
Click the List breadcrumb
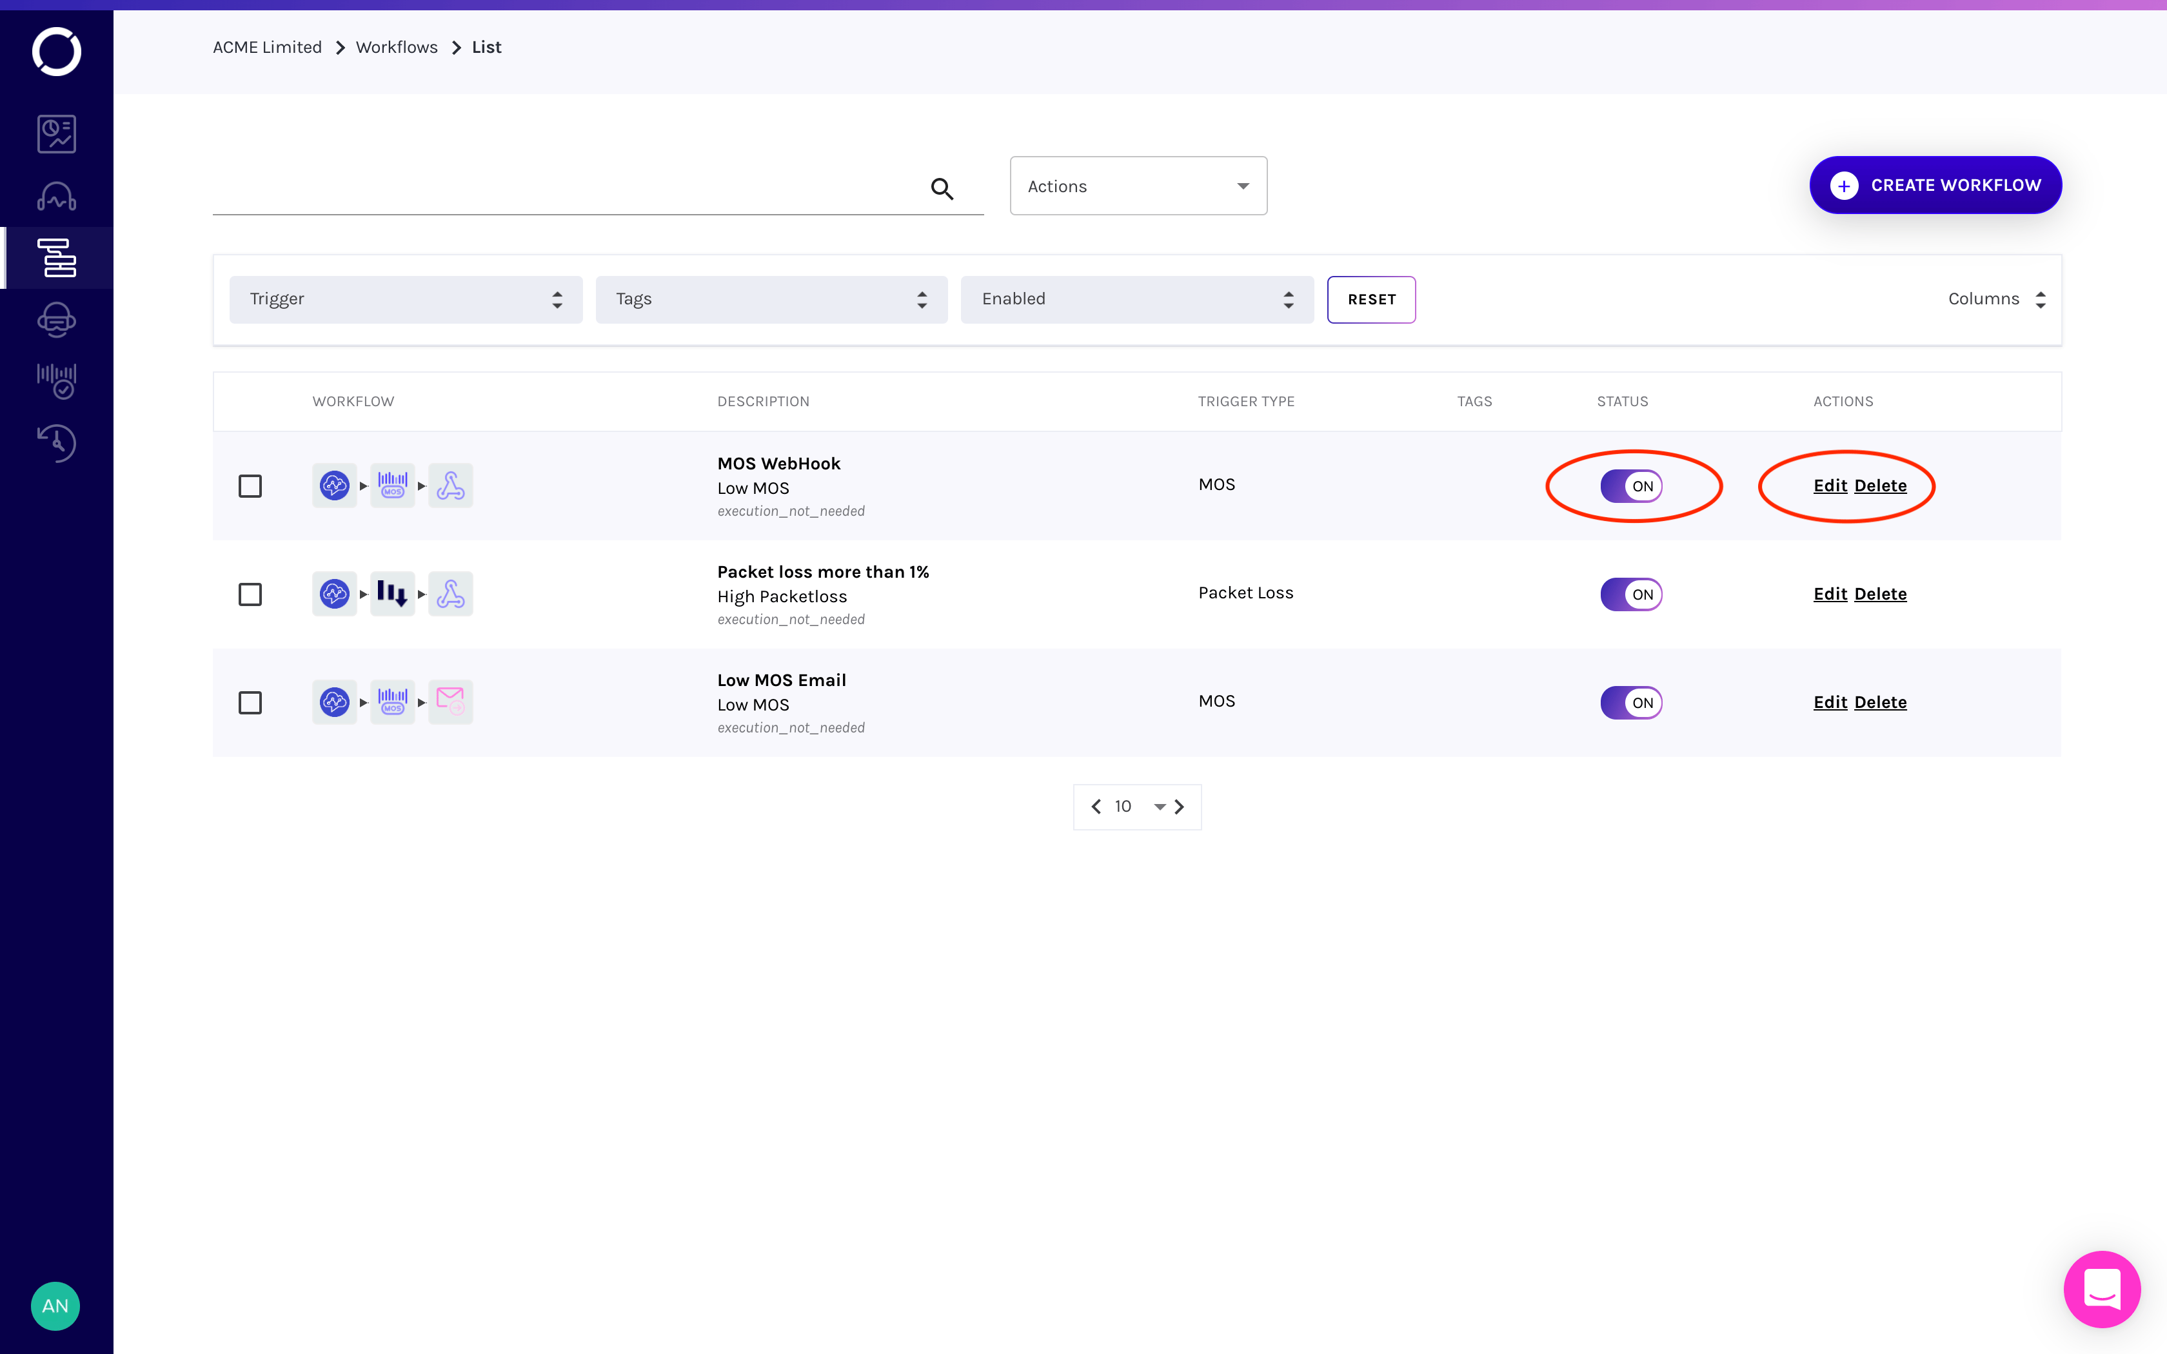pyautogui.click(x=486, y=48)
